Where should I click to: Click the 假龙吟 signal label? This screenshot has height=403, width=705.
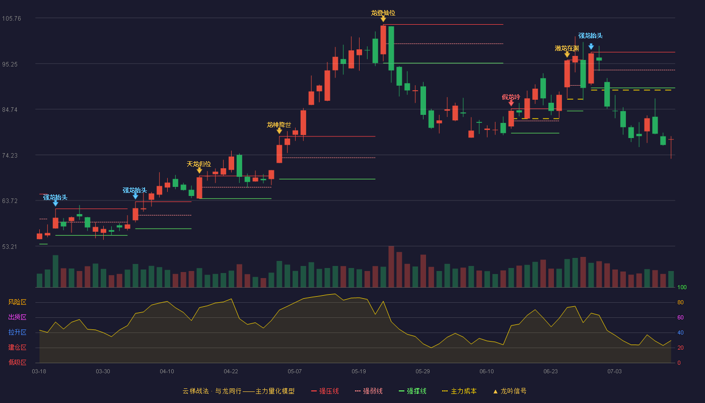(x=511, y=97)
